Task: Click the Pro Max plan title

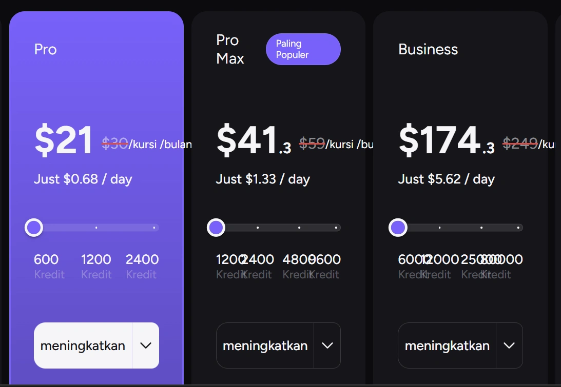Action: pos(230,49)
